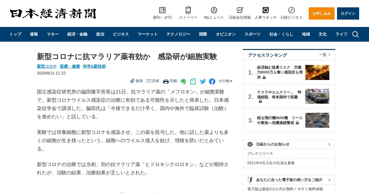Open 電子版は最初の1カ月が無料 link
This screenshot has height=193, width=369.
285,189
